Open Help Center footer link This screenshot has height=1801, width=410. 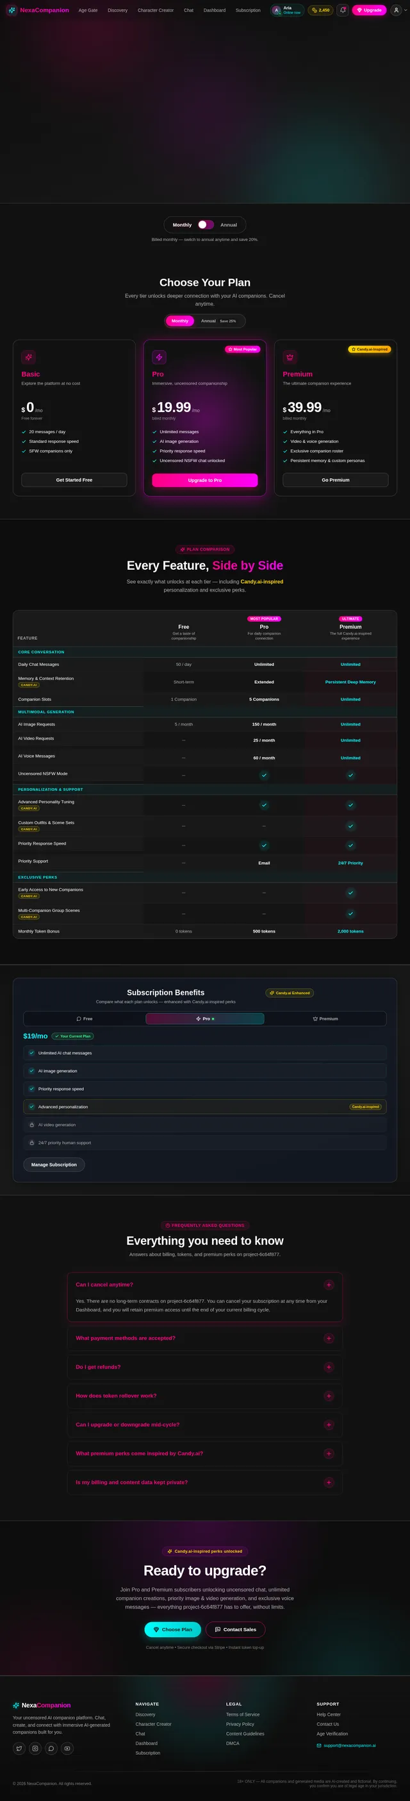pos(328,1714)
